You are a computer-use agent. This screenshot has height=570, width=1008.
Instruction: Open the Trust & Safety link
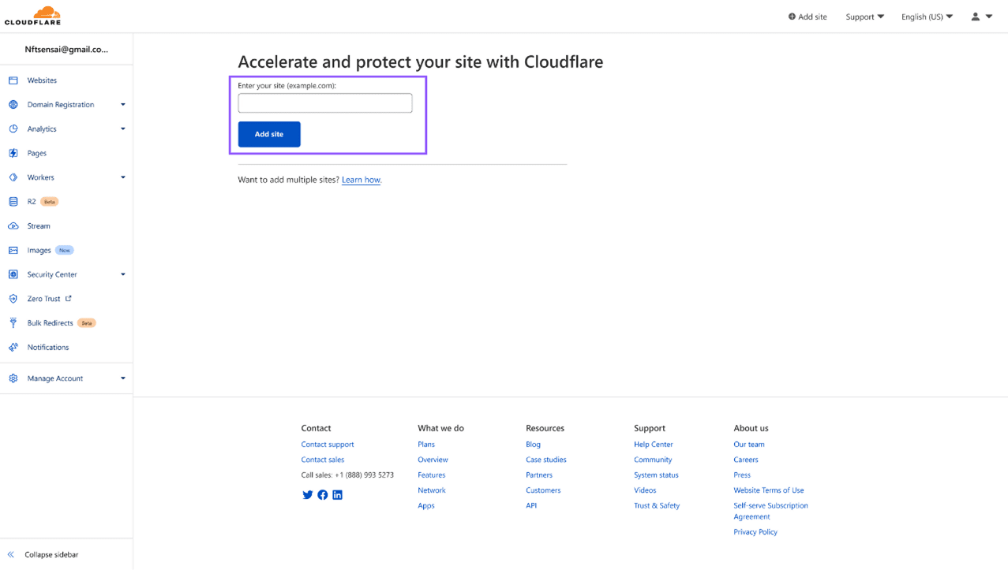657,505
